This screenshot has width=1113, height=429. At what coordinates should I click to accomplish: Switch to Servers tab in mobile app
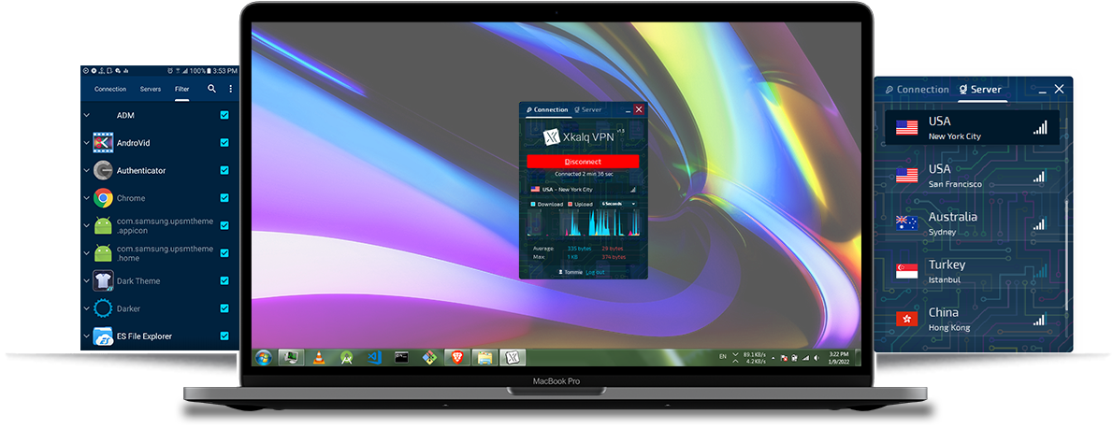point(151,90)
